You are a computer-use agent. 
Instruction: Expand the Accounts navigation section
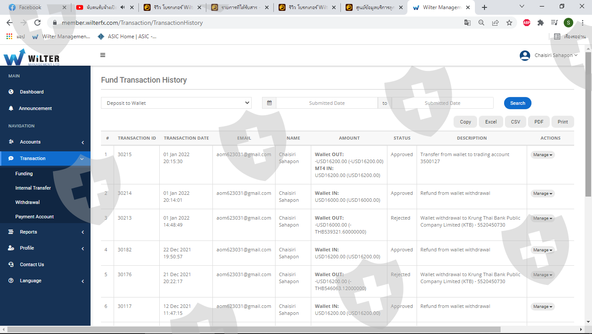[45, 142]
